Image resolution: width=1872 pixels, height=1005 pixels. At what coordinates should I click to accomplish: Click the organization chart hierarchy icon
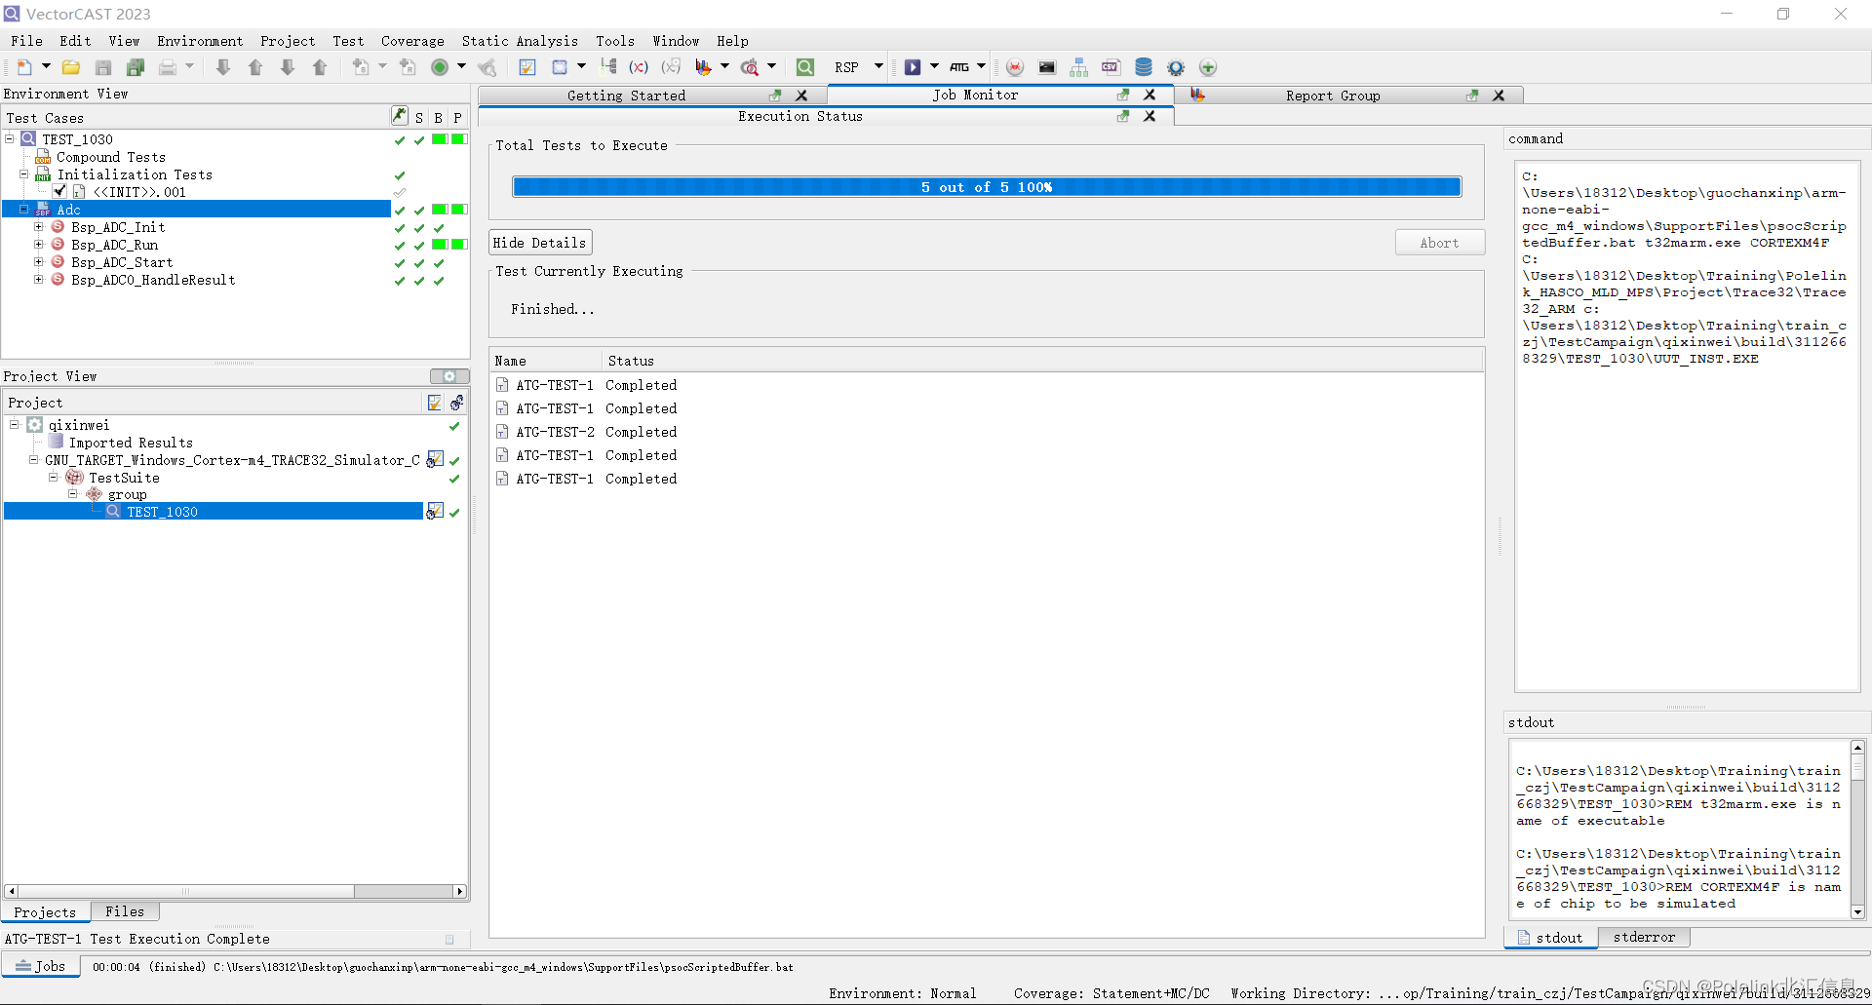point(1079,67)
